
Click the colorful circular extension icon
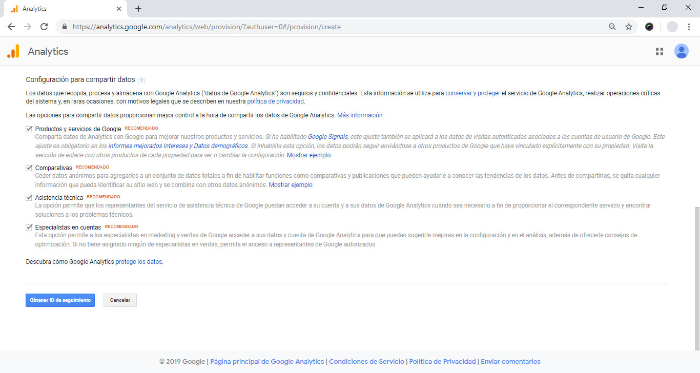(x=649, y=27)
